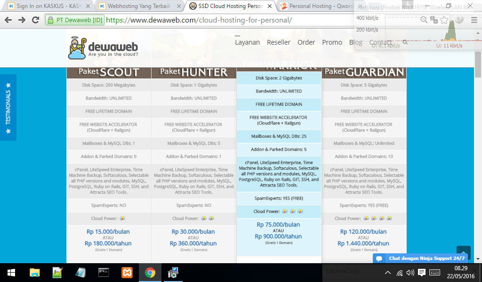This screenshot has width=482, height=282.
Task: Reload the Dewaweb page
Action: pyautogui.click(x=35, y=20)
